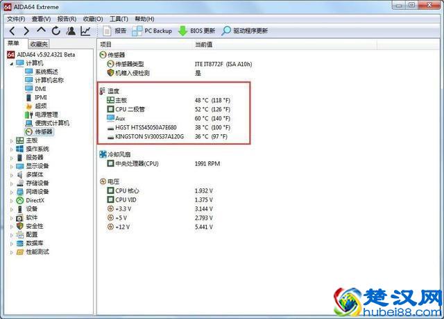444x319 pixels.
Task: Select 电源管理 in the tree
Action: (42, 115)
